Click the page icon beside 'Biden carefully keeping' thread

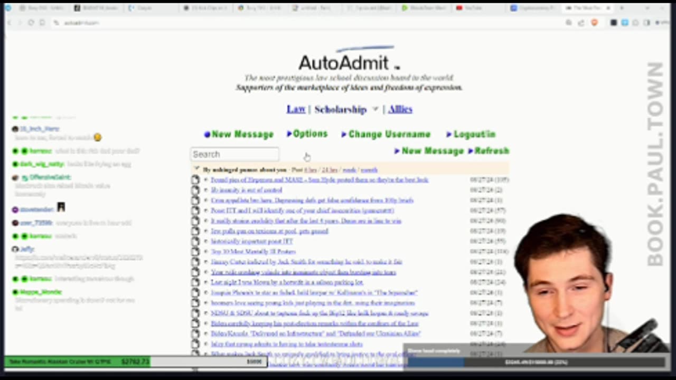tap(195, 324)
